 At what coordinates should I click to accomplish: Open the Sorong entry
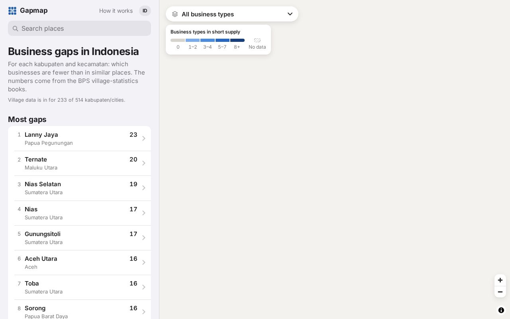coord(79,309)
